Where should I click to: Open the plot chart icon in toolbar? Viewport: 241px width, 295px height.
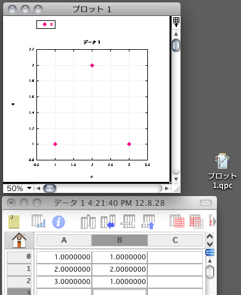coord(39,221)
